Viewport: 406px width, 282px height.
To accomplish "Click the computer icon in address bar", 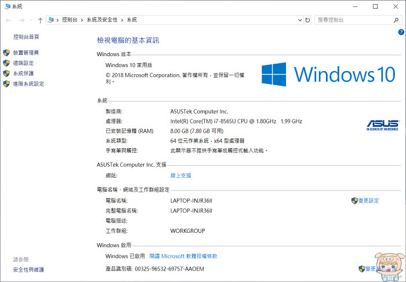I will (x=51, y=20).
